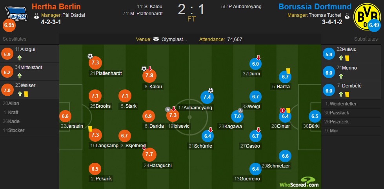384x189 pixels.
Task: Click Bartra's yellow card icon
Action: coord(288,70)
